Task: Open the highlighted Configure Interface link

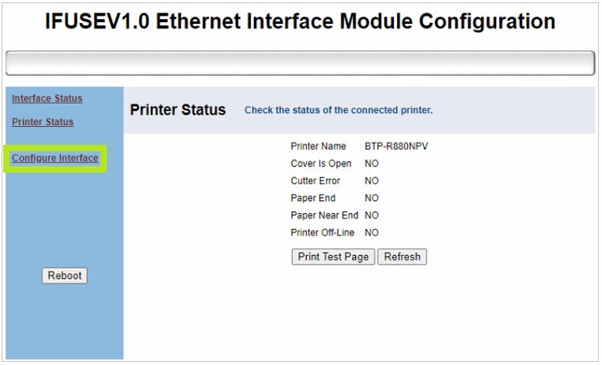Action: tap(55, 158)
